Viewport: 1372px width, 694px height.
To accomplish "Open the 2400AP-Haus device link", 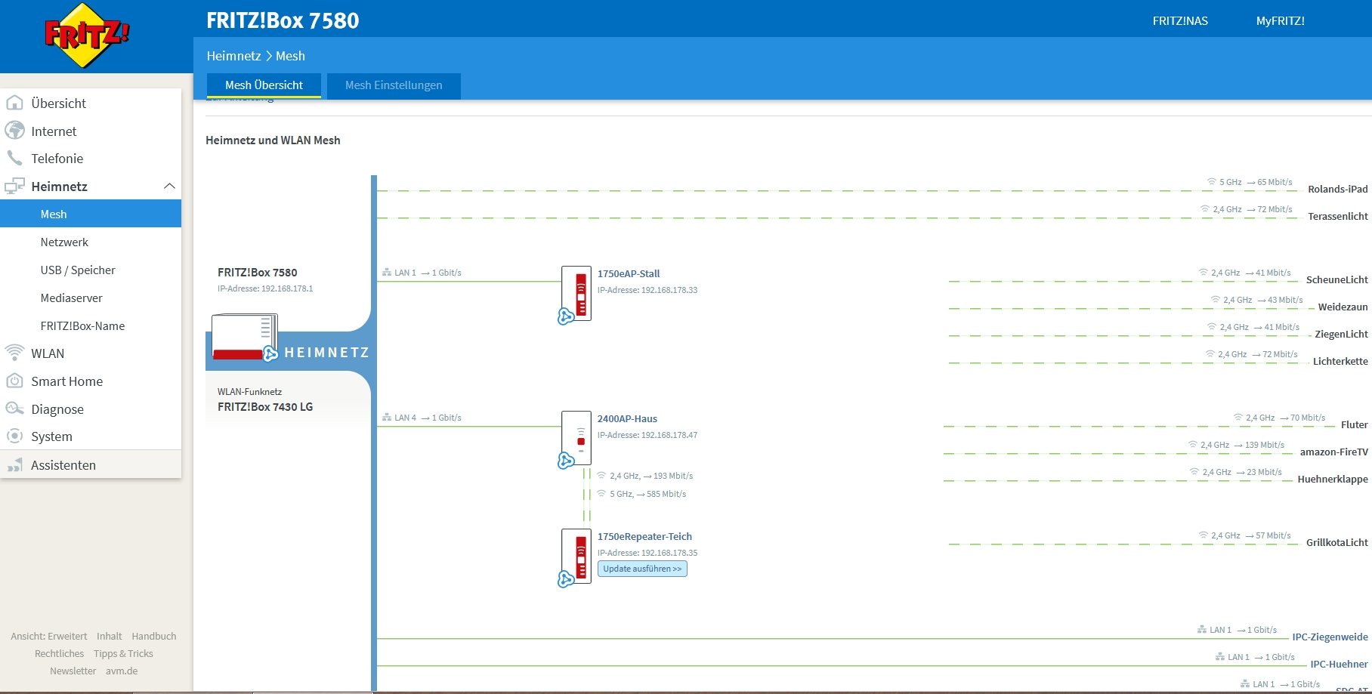I will (x=627, y=418).
